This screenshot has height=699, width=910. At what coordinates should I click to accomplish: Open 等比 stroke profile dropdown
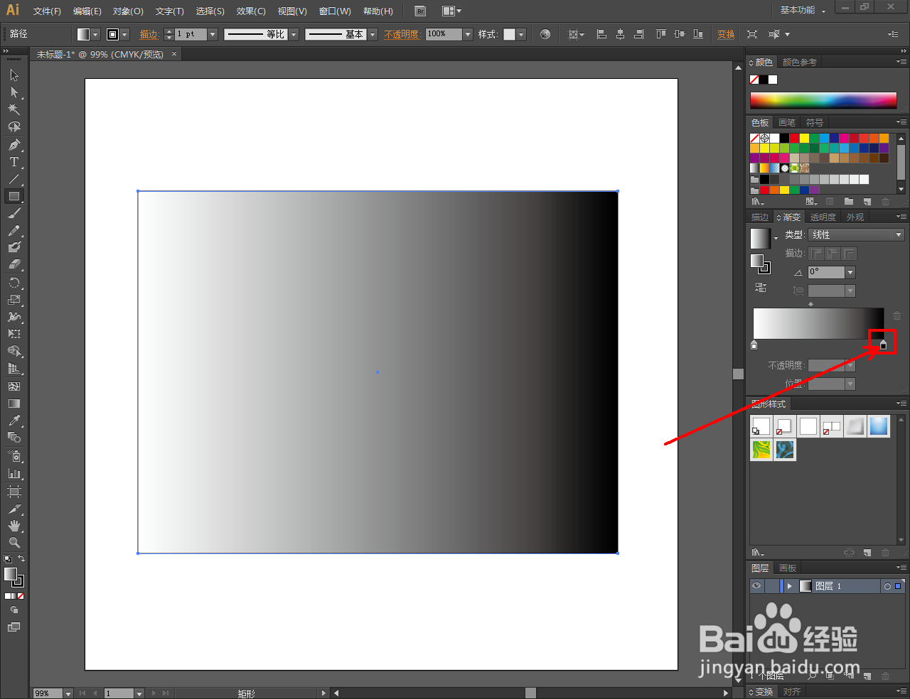[x=294, y=34]
